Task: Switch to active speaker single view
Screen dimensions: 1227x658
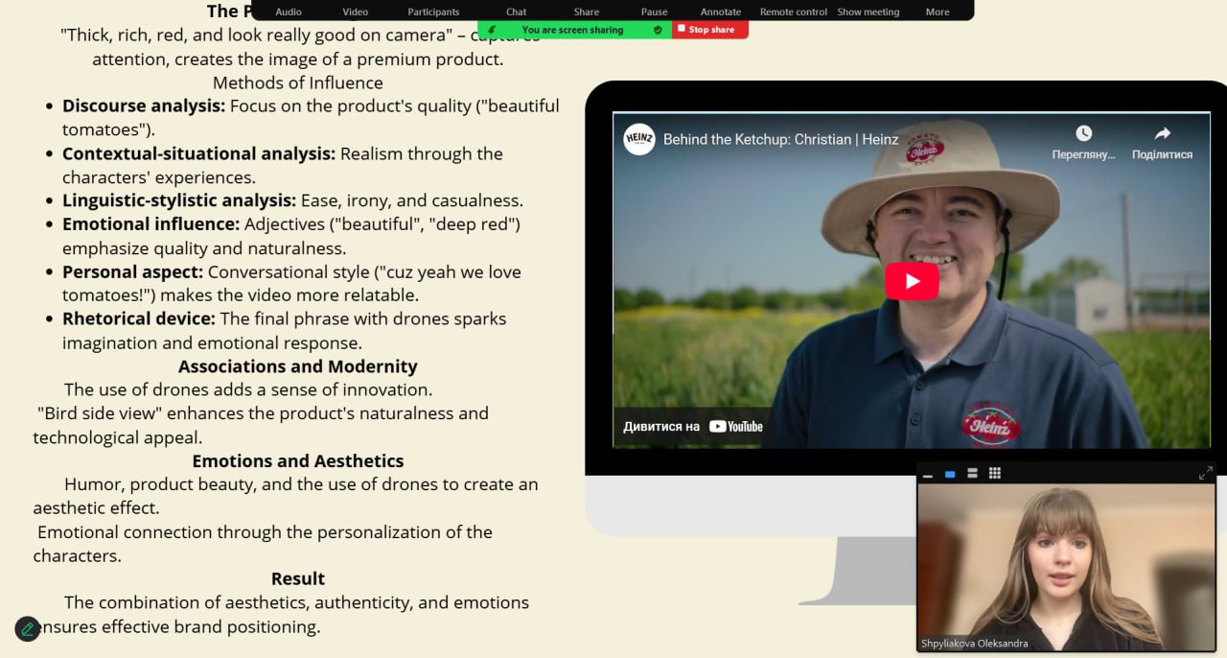Action: tap(950, 474)
